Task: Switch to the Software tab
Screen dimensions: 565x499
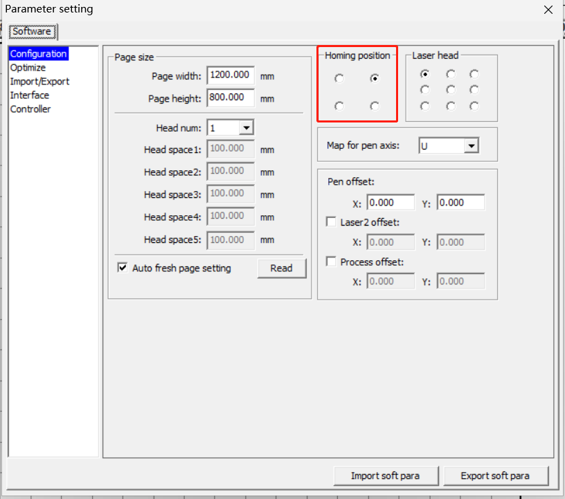Action: (x=33, y=31)
